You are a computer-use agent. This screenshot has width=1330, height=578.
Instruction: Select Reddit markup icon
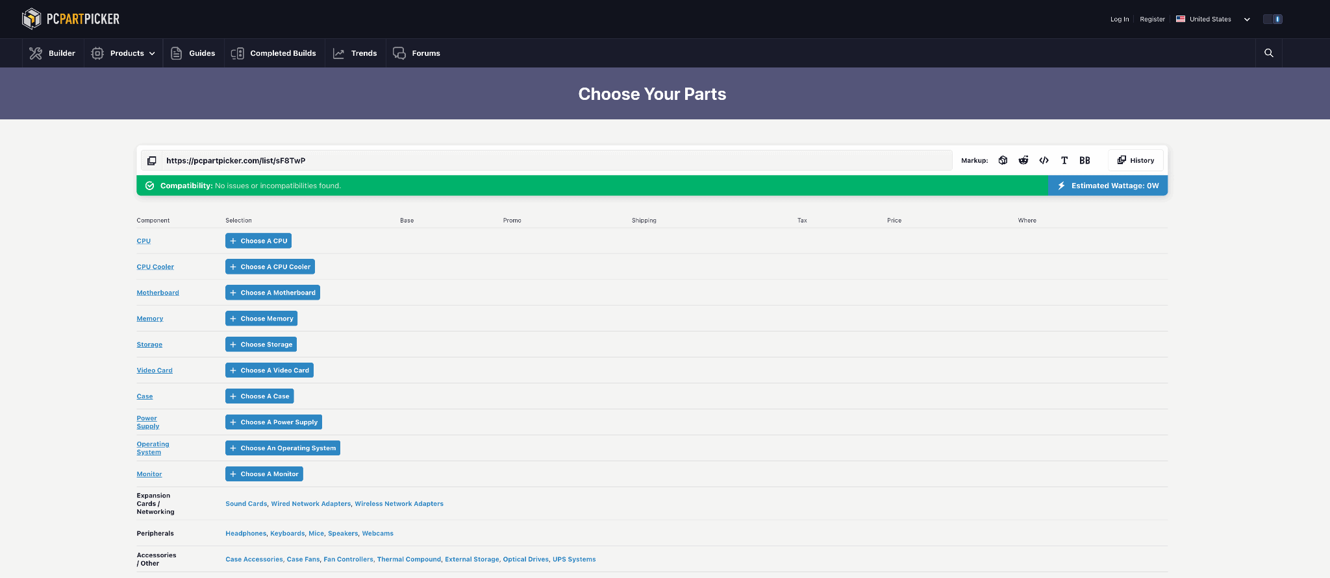[x=1023, y=160]
